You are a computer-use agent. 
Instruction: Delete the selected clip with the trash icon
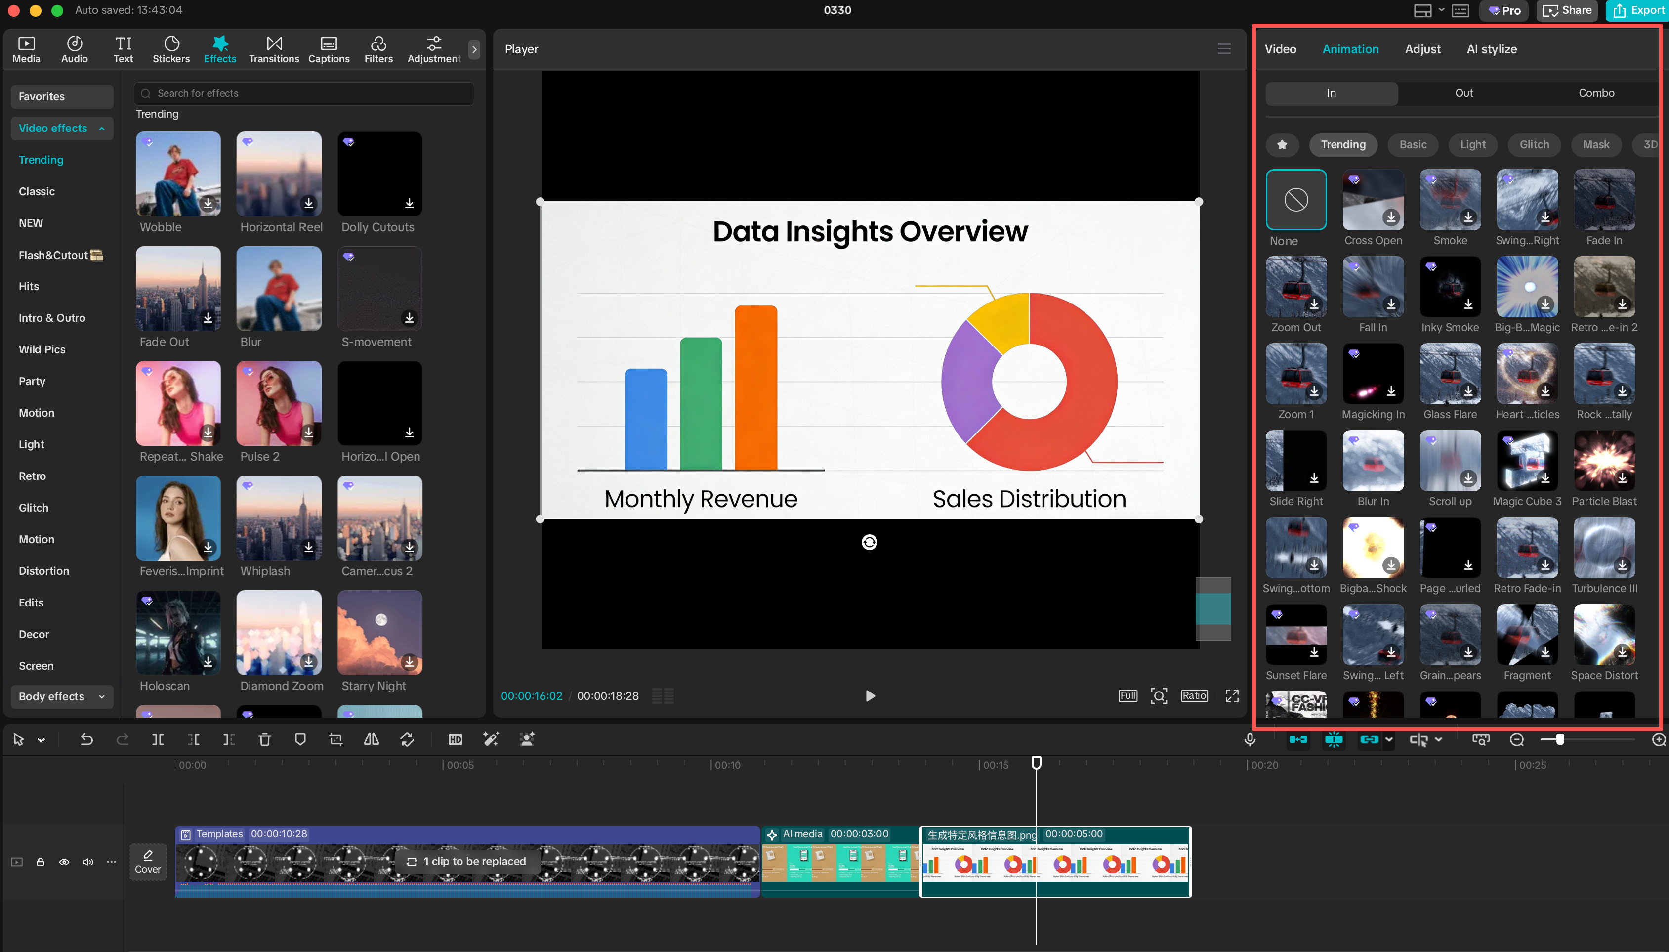pos(264,739)
